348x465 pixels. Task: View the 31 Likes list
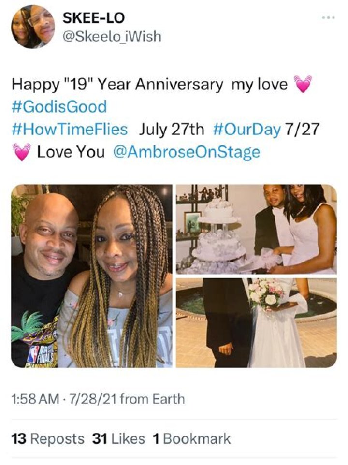click(118, 438)
